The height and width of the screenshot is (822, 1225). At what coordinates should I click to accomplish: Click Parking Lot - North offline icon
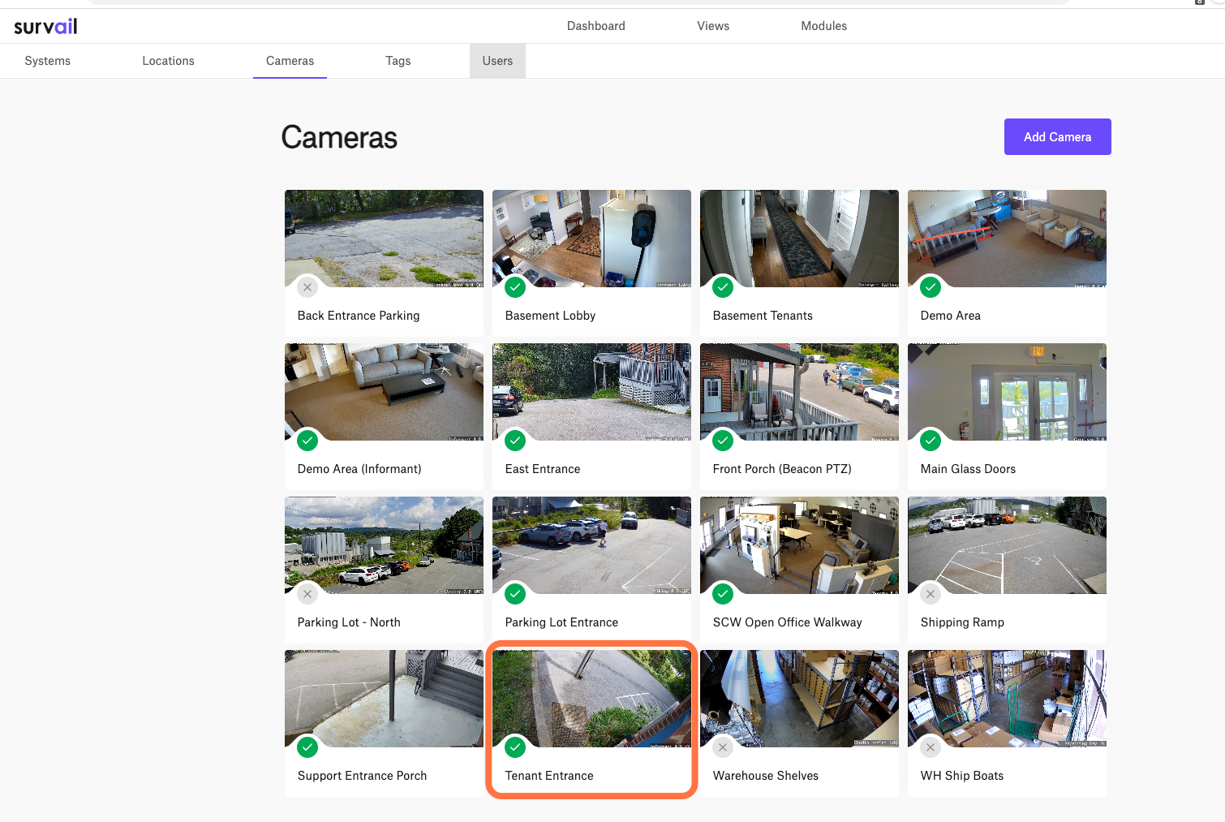[307, 594]
